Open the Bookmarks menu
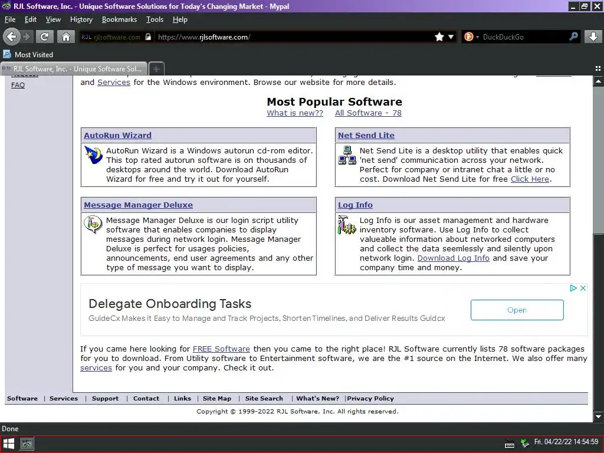Image resolution: width=604 pixels, height=453 pixels. [x=119, y=19]
